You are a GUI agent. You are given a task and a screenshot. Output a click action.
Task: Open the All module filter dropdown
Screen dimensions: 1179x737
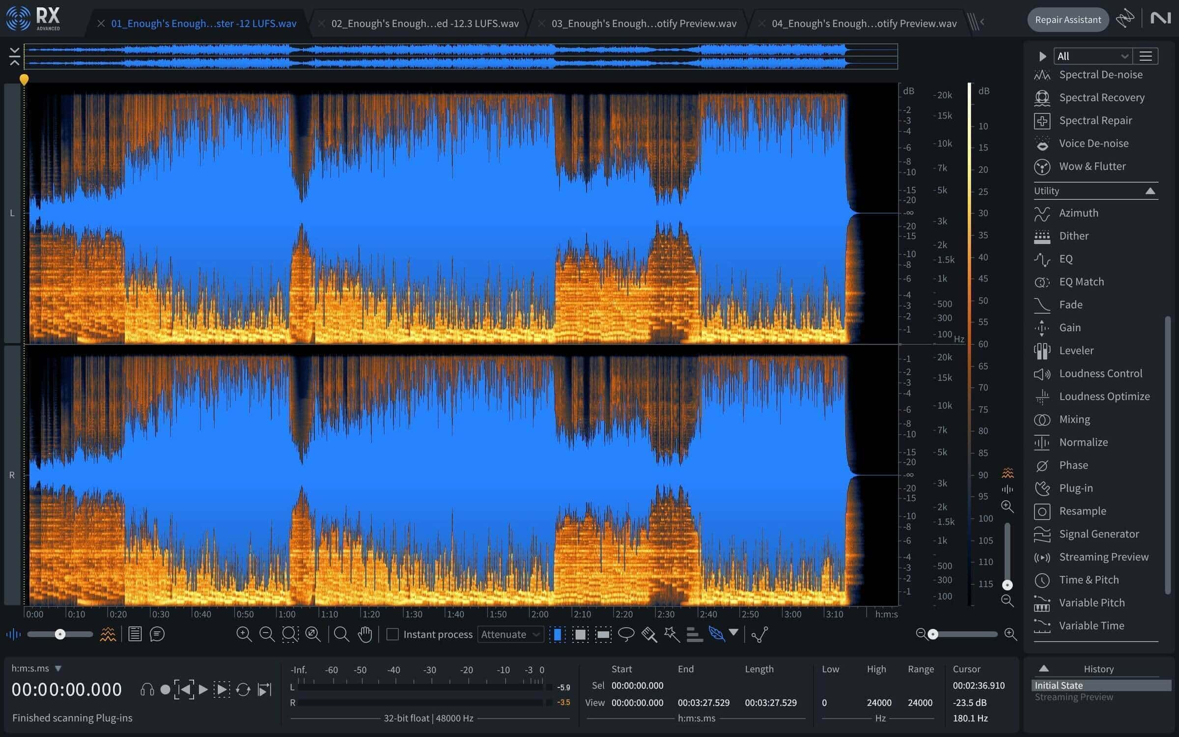[x=1093, y=56]
